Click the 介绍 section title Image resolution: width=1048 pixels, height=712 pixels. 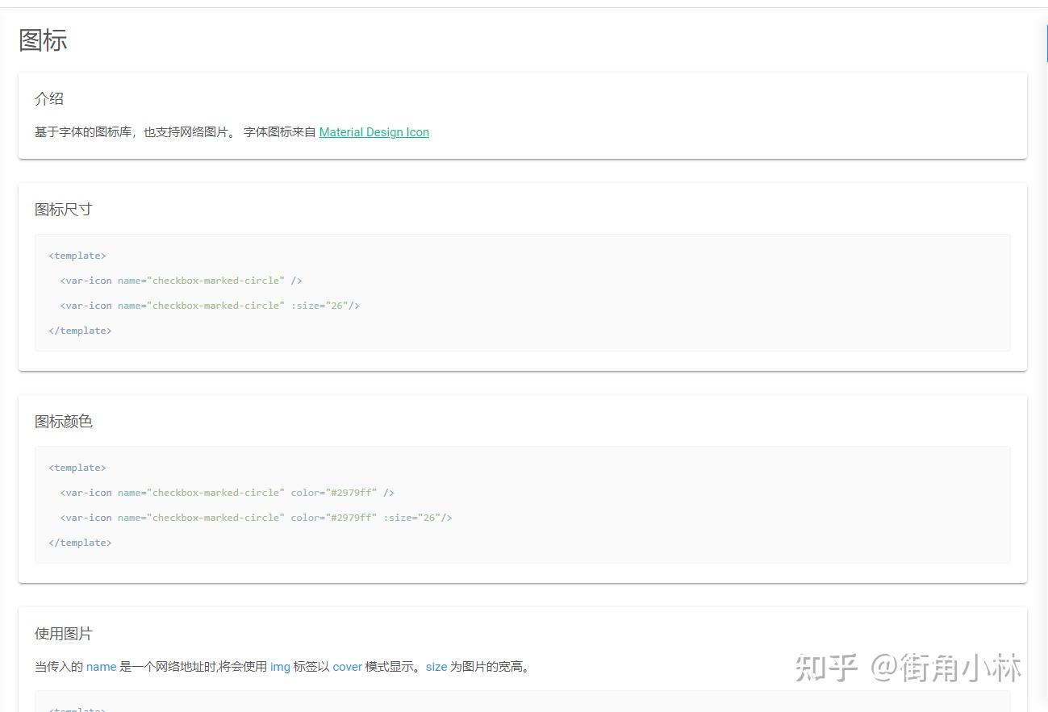click(x=49, y=98)
